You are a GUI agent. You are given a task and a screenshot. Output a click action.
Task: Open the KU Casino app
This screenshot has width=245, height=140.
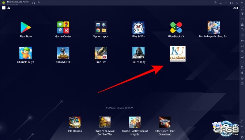point(178,53)
